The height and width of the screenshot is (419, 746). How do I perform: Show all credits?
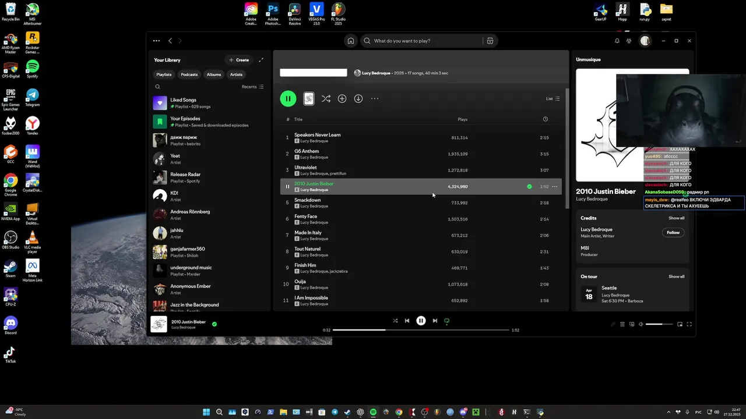click(676, 218)
